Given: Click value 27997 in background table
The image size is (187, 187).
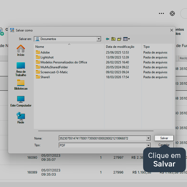Looking at the screenshot, I should (118, 157).
